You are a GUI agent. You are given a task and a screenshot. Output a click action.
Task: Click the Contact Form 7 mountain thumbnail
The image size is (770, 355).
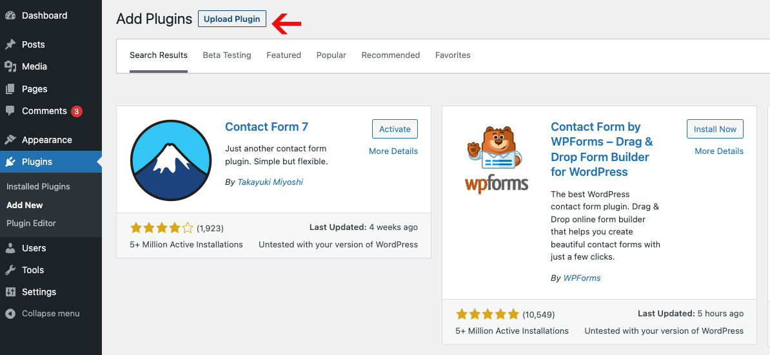click(171, 160)
